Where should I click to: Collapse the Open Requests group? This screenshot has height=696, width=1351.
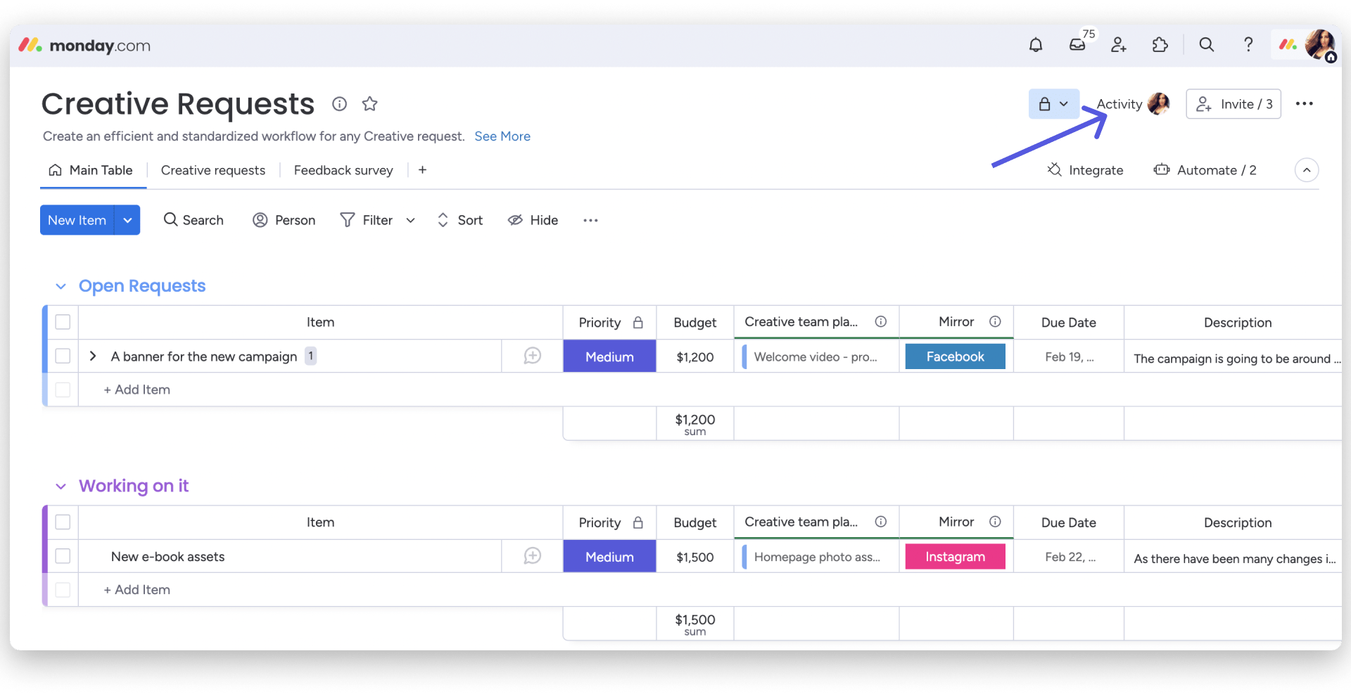[61, 286]
